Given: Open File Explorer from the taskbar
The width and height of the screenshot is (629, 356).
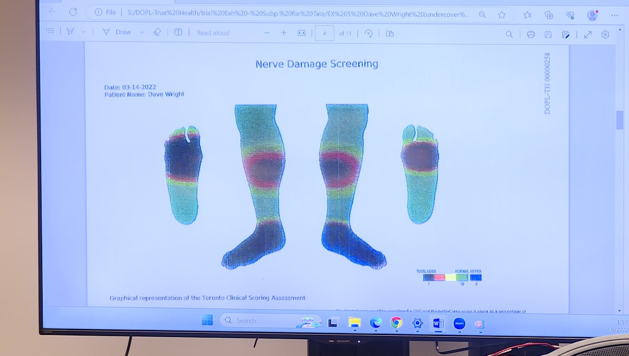Looking at the screenshot, I should pos(354,322).
